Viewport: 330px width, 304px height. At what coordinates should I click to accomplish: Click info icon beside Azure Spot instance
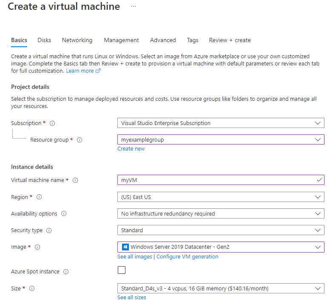(x=66, y=272)
